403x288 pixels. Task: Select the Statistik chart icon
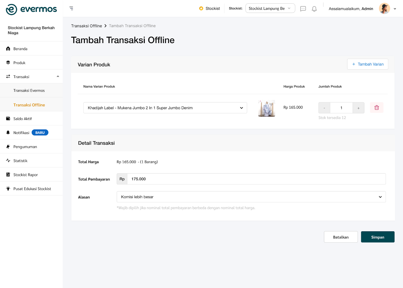pos(8,161)
